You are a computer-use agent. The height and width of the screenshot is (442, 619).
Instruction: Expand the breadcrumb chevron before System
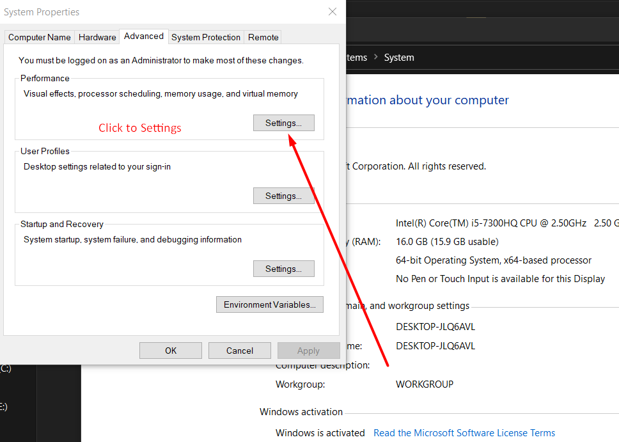(x=376, y=58)
